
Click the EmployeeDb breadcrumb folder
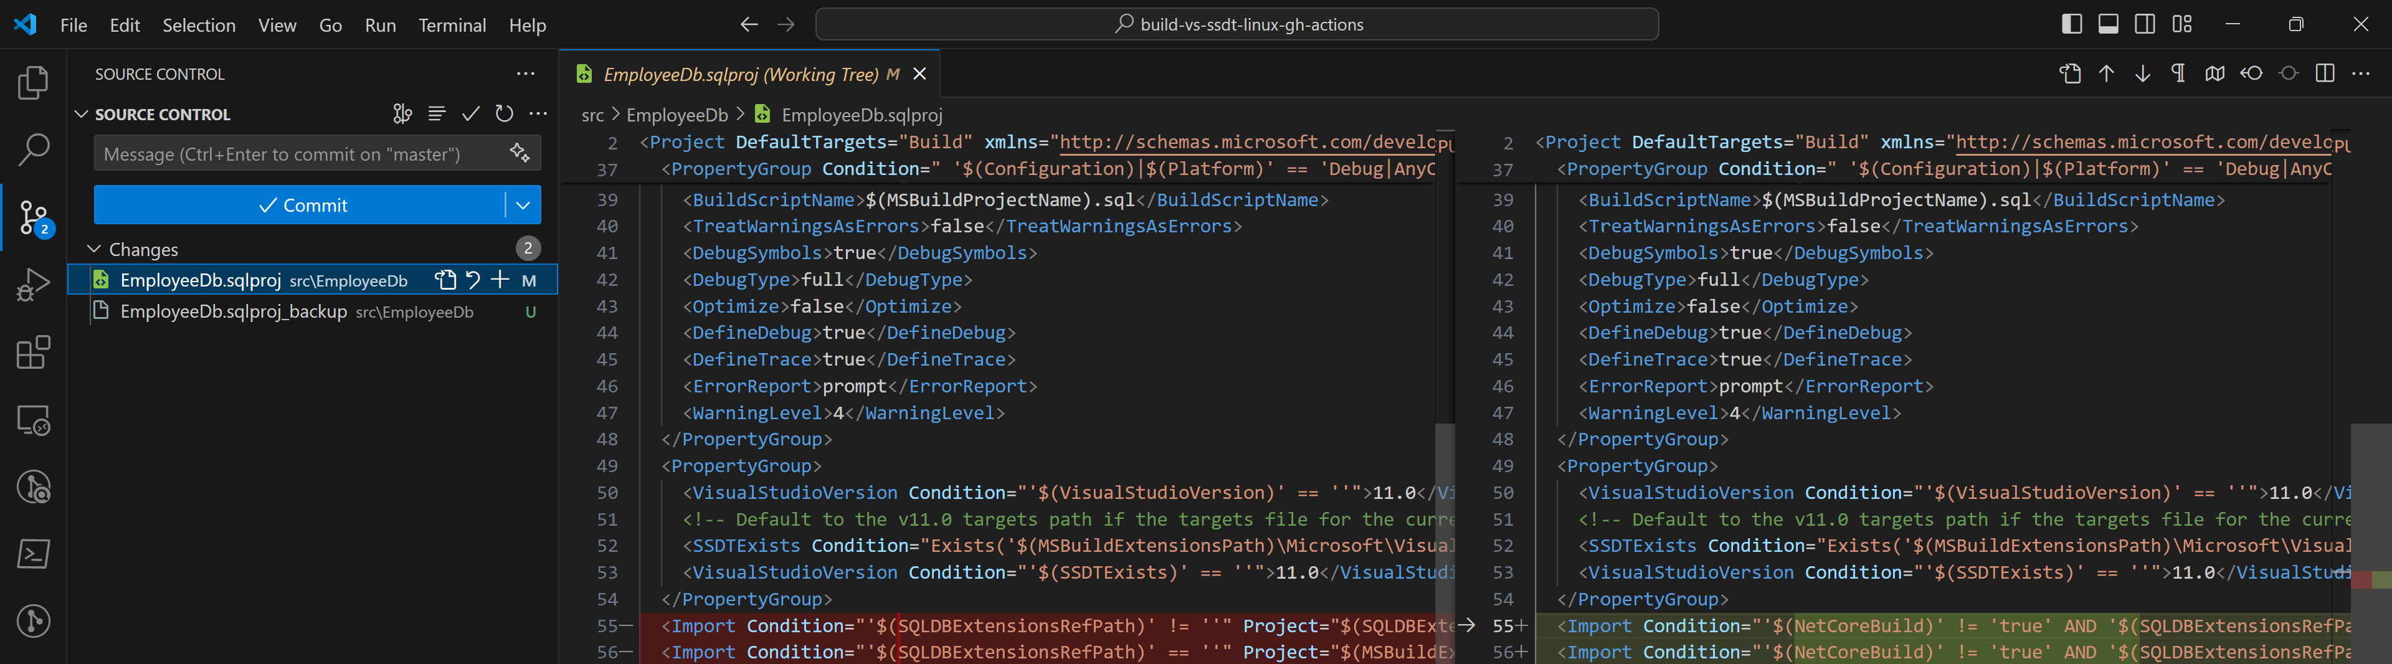coord(677,115)
